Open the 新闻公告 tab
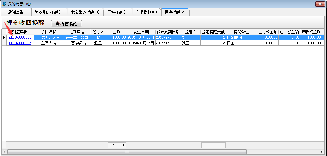The width and height of the screenshot is (327, 156). click(x=16, y=12)
